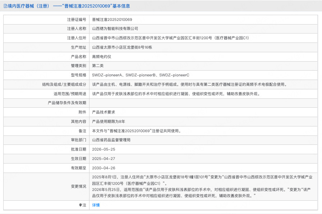Image resolution: width=322 pixels, height=214 pixels.
Task: Select the remark text 本文件与…注册证共同使用
Action: coord(137,131)
